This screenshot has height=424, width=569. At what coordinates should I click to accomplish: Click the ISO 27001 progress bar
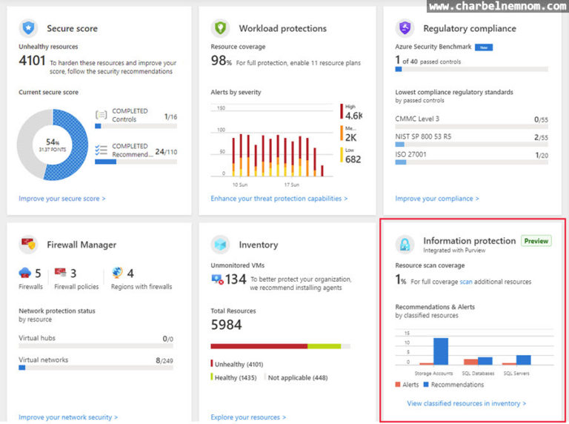pos(471,162)
